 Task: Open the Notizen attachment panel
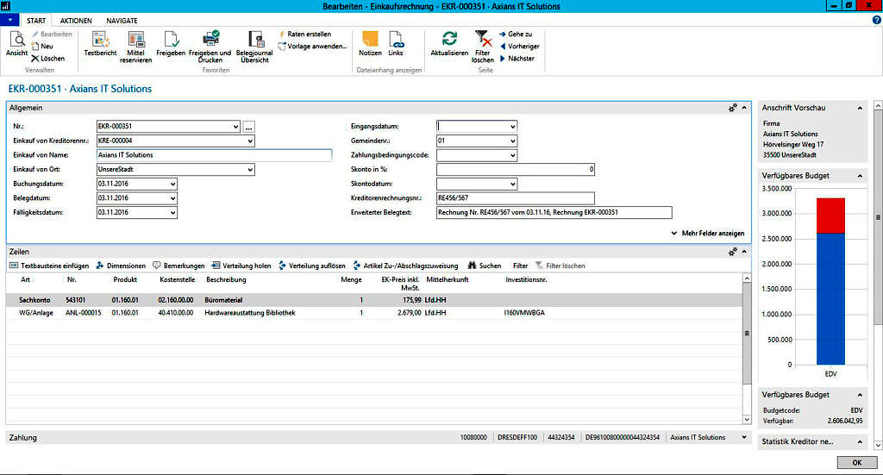click(370, 40)
